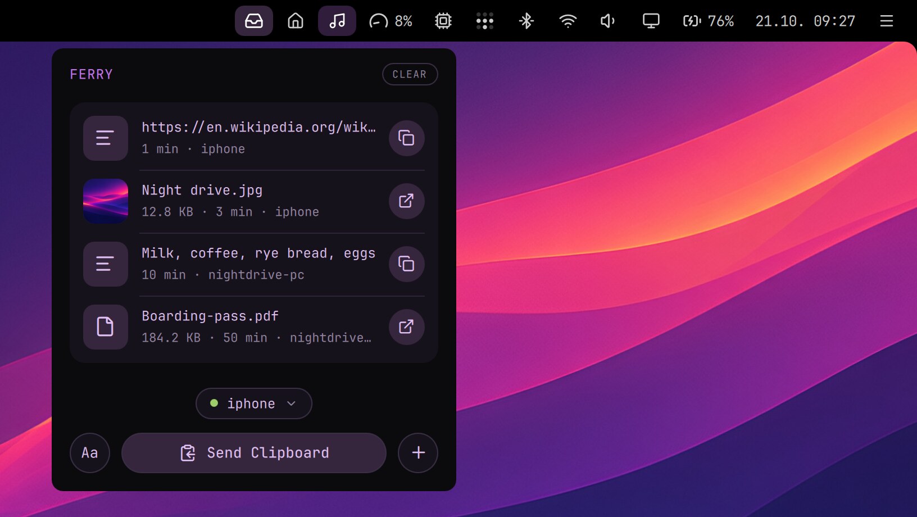Viewport: 917px width, 517px height.
Task: Click the 76% battery indicator
Action: [x=709, y=21]
